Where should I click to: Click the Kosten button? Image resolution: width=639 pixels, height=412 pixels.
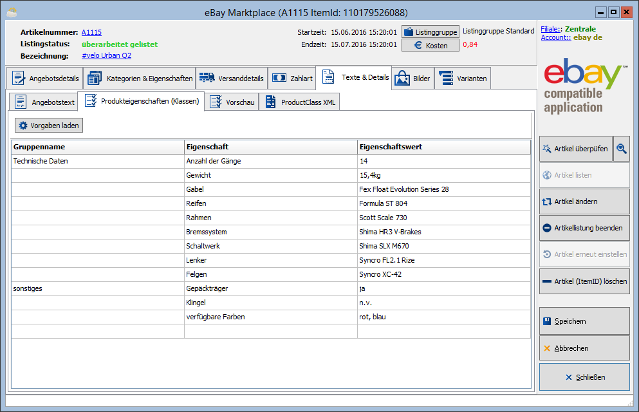point(431,45)
